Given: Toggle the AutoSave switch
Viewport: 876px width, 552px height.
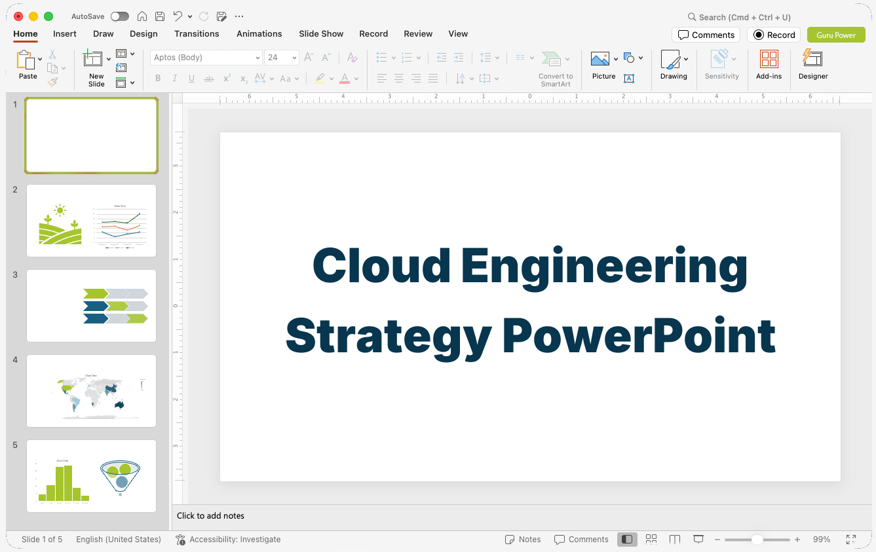Looking at the screenshot, I should [x=120, y=16].
